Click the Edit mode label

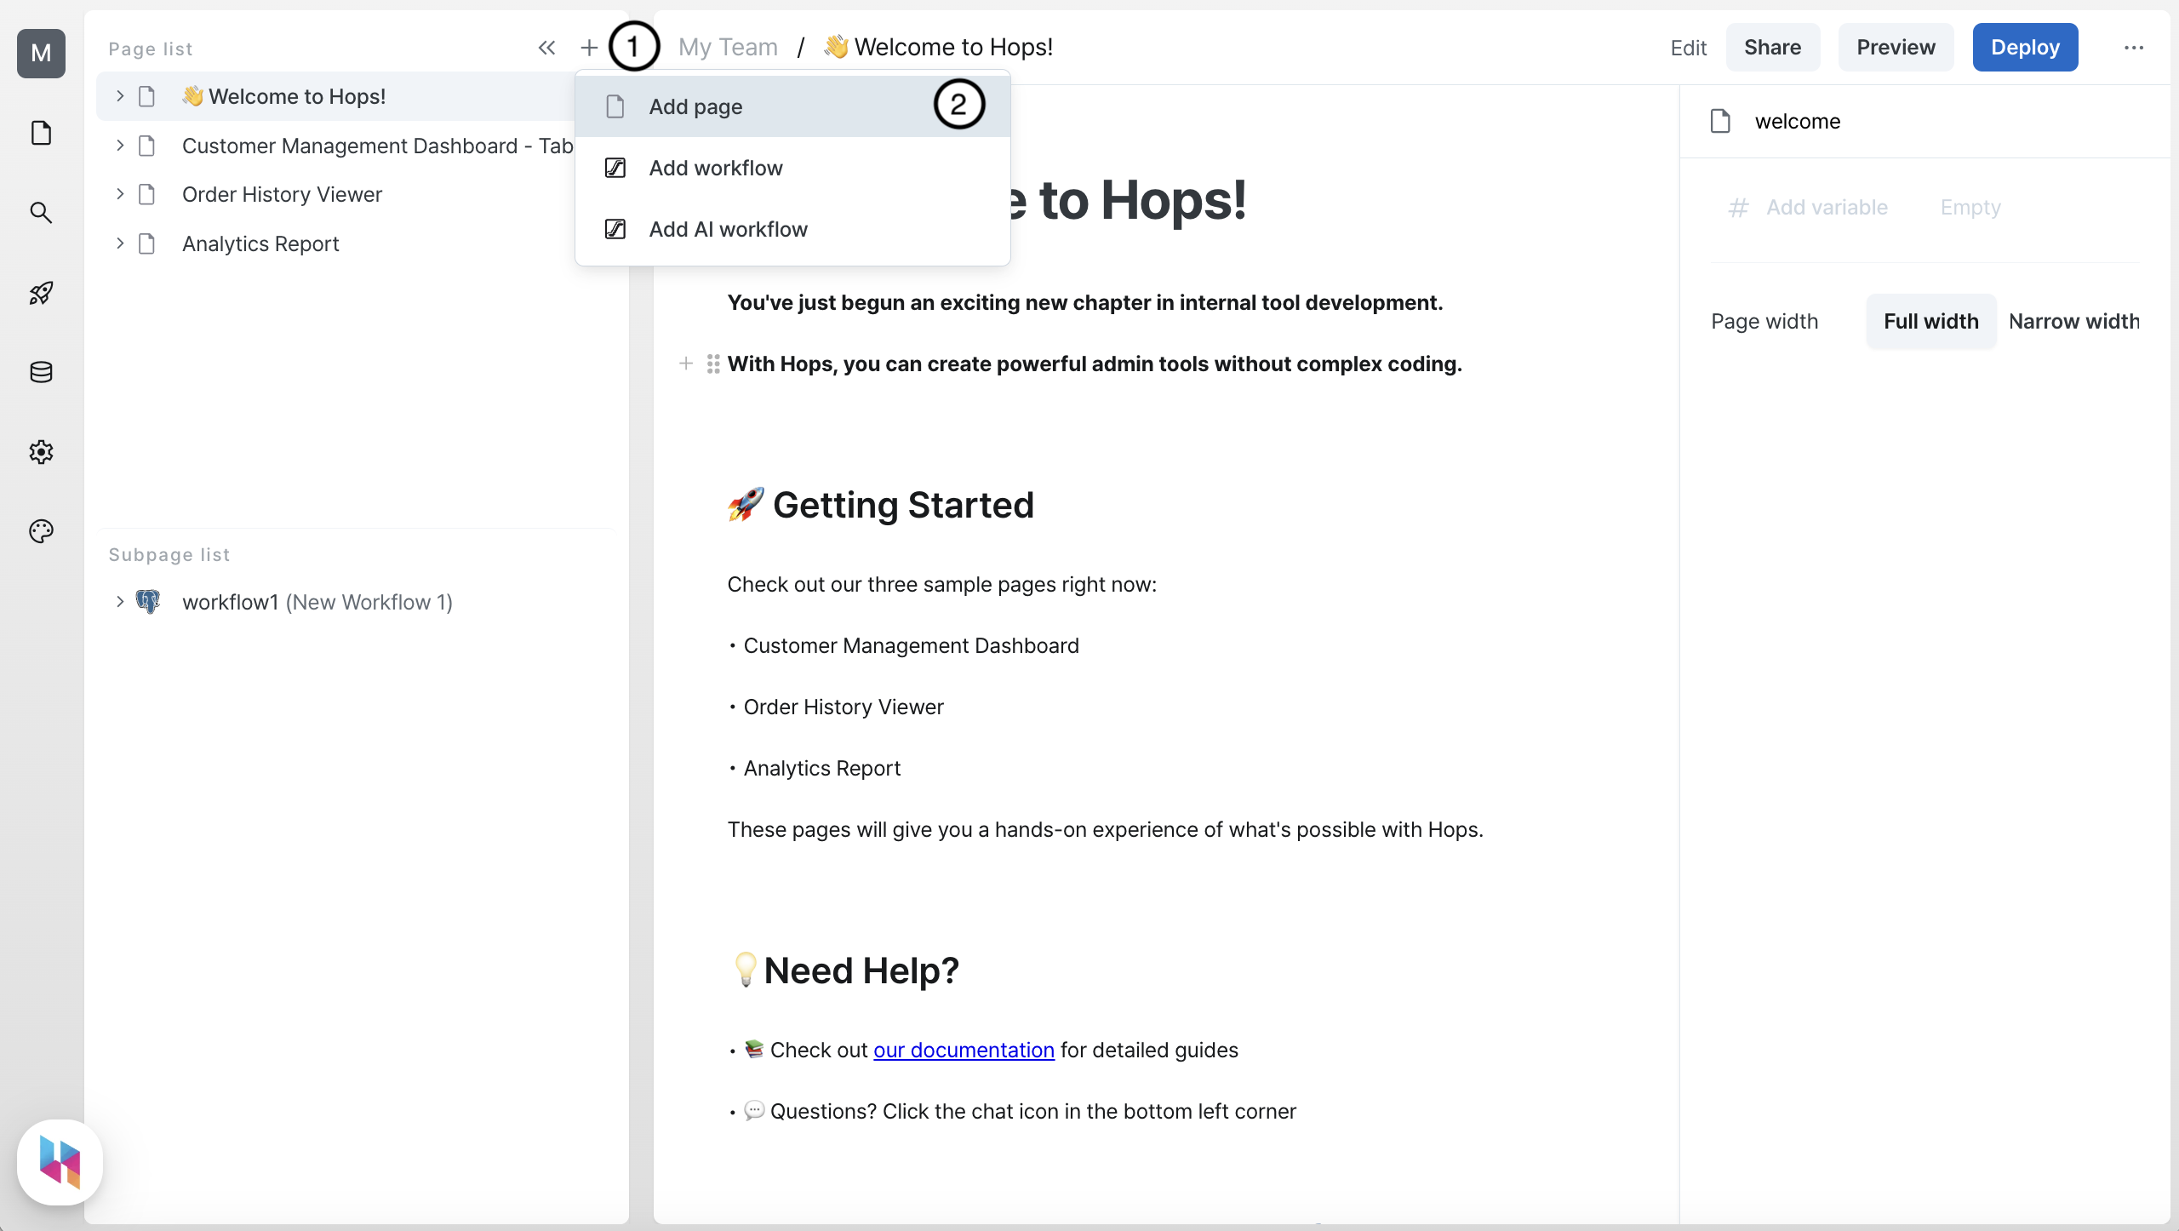tap(1689, 48)
